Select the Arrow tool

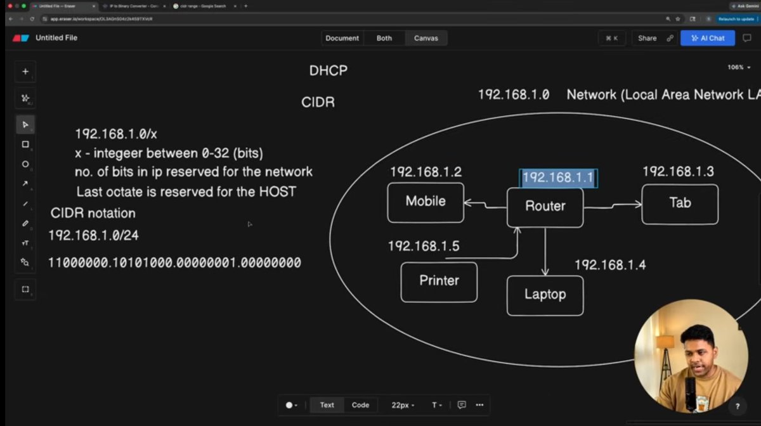coord(25,184)
